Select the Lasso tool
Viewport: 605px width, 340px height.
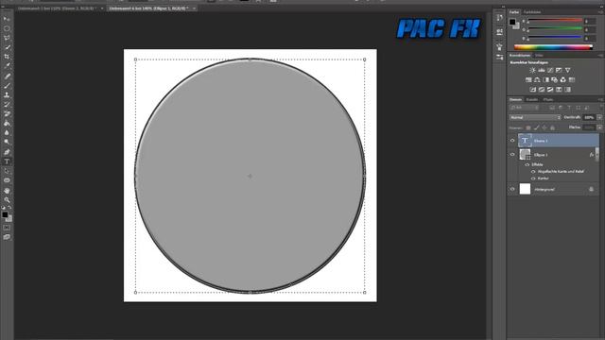pyautogui.click(x=7, y=38)
